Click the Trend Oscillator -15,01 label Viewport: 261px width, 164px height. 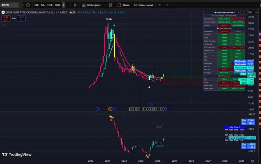coord(242,138)
